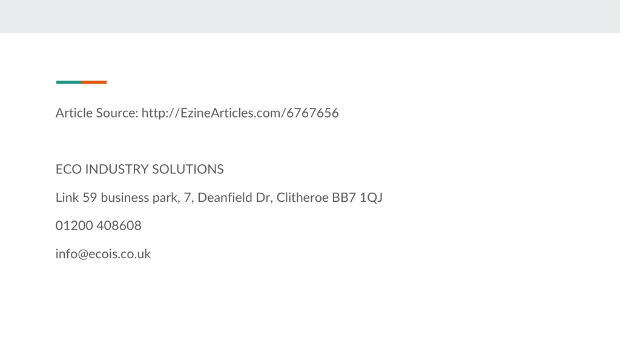Click the word 'ECO' in company name

click(68, 170)
